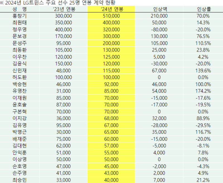The height and width of the screenshot is (183, 223).
Task: Click the 4.9% raise rate cell
Action: 203,173
